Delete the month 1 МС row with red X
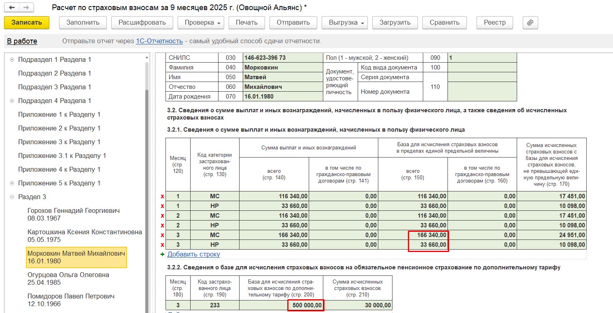The height and width of the screenshot is (313, 613). tap(163, 196)
